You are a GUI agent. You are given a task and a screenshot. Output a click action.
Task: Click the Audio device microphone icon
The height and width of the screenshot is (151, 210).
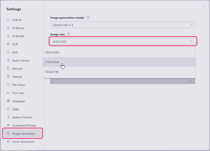click(x=8, y=61)
